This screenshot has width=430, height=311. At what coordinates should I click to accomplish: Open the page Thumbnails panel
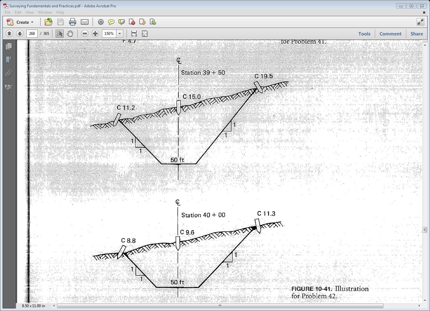[x=9, y=46]
